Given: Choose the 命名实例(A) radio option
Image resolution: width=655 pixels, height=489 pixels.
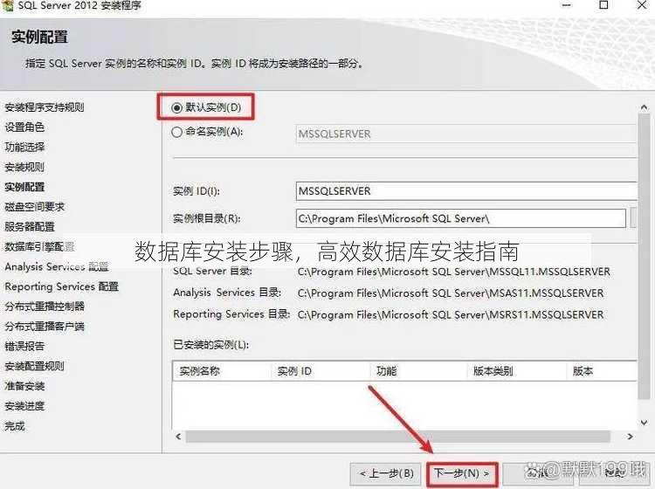Looking at the screenshot, I should (176, 132).
